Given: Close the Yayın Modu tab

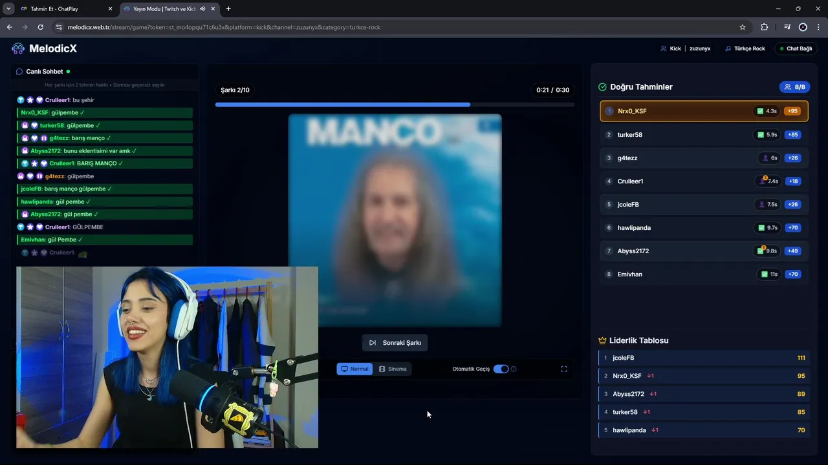Looking at the screenshot, I should point(212,8).
